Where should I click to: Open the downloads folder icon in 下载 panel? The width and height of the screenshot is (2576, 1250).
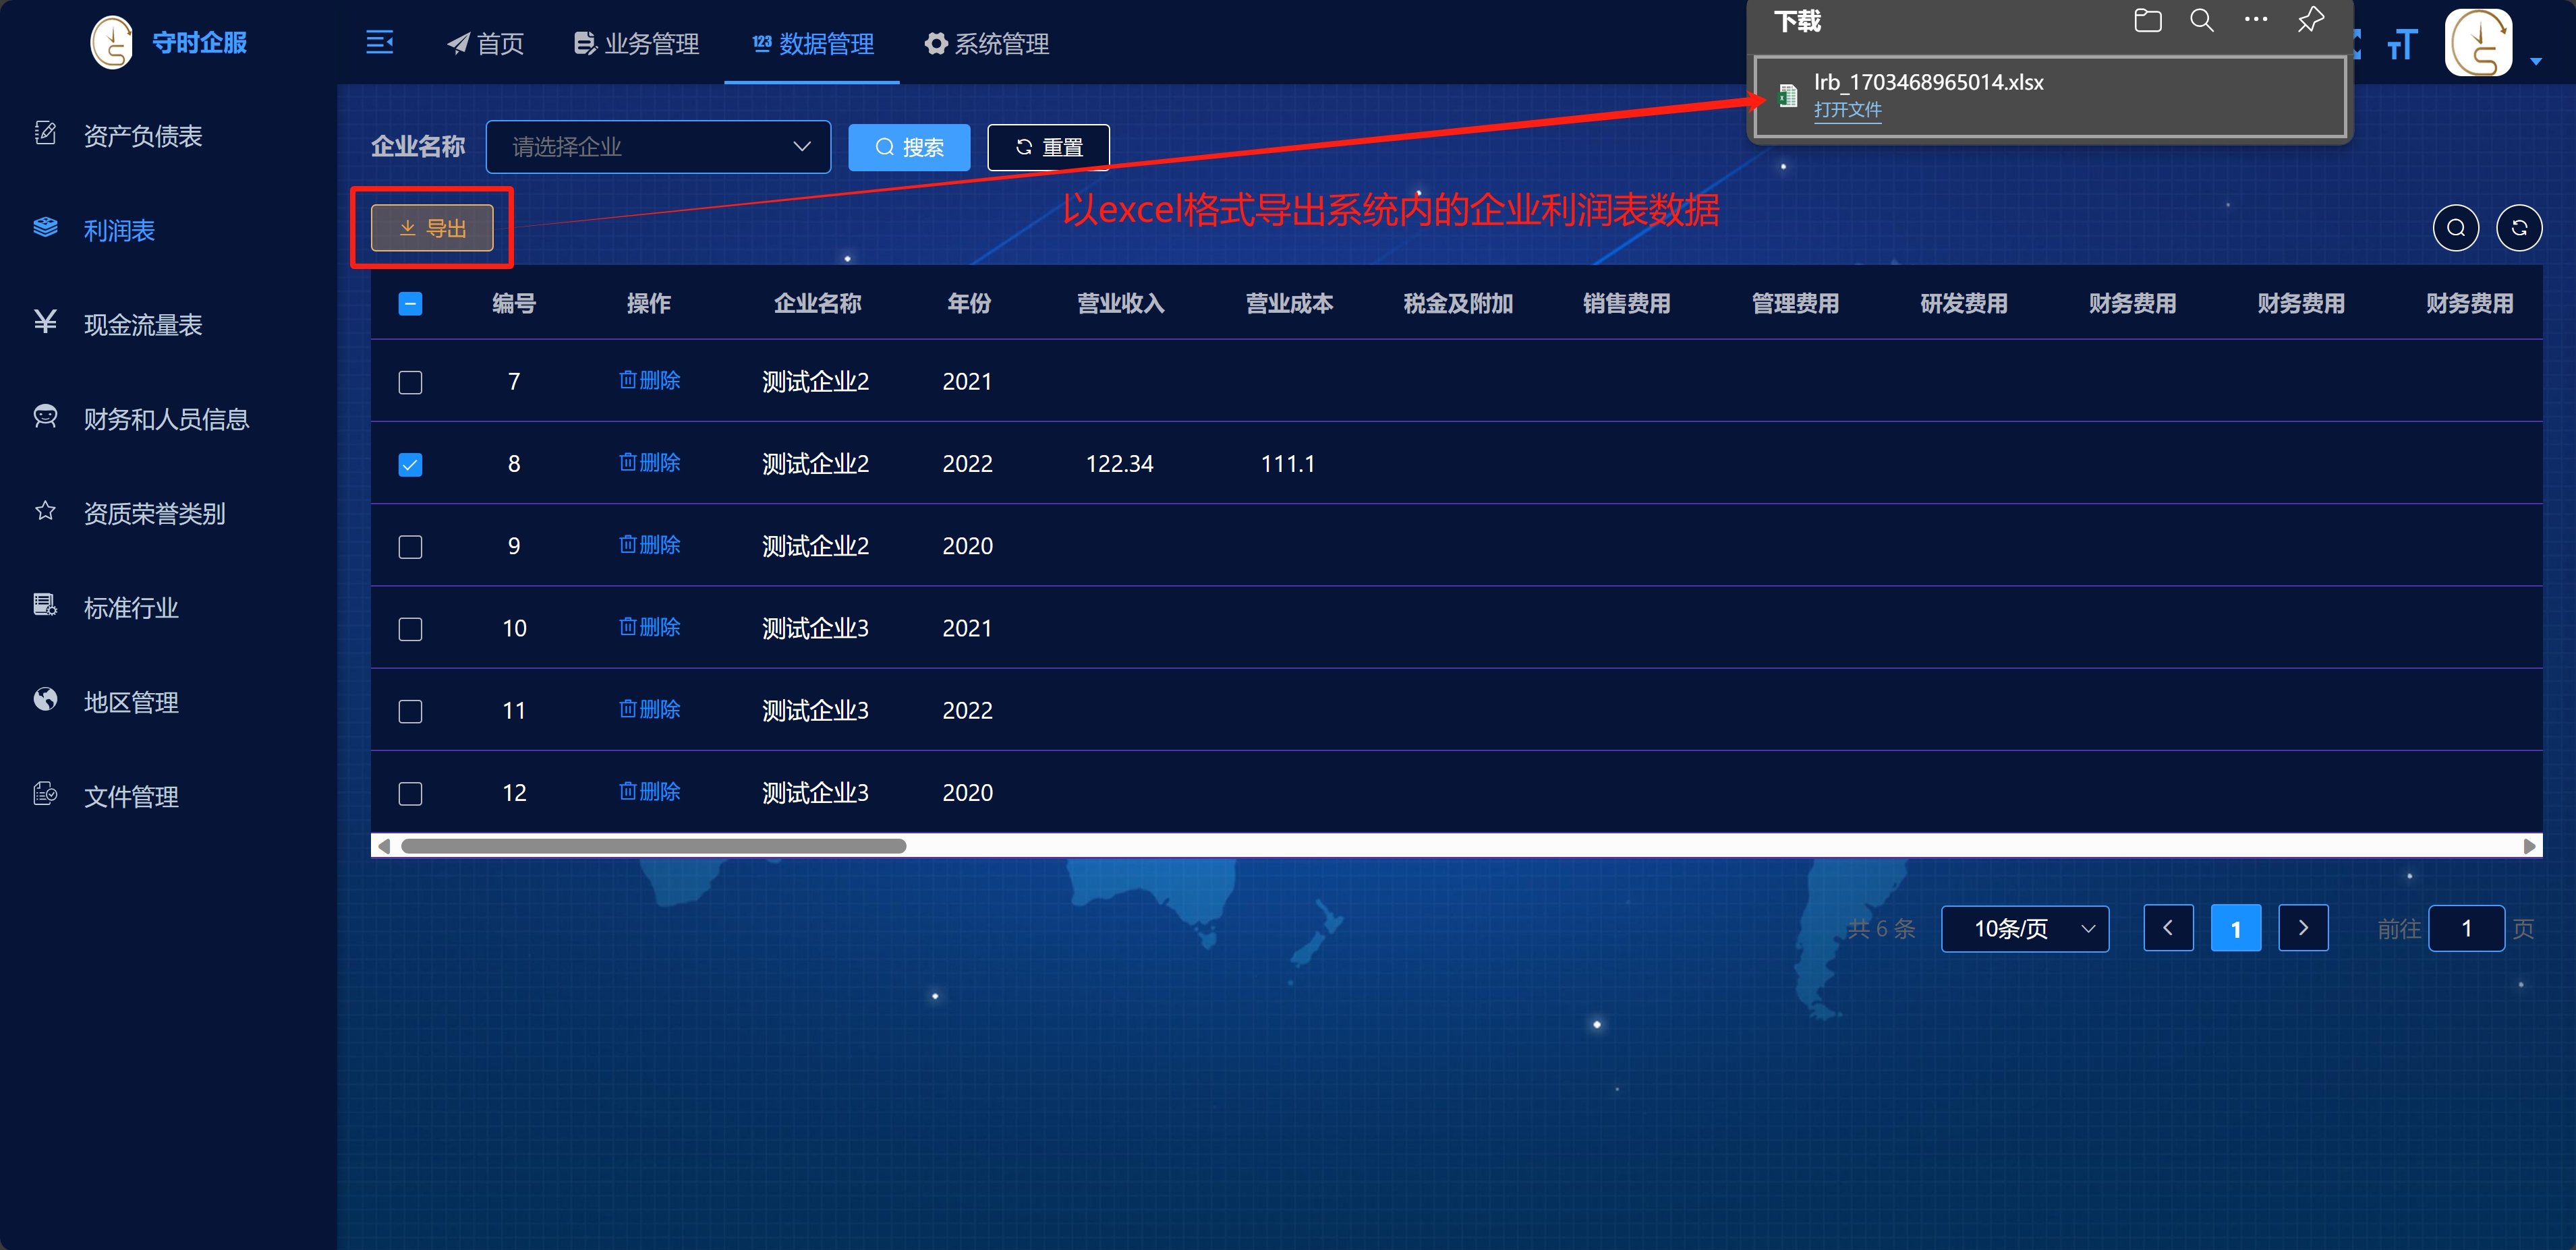[2147, 21]
